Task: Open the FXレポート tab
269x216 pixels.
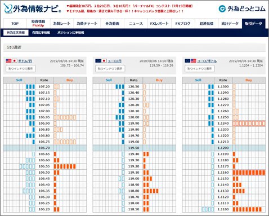Action: 159,24
